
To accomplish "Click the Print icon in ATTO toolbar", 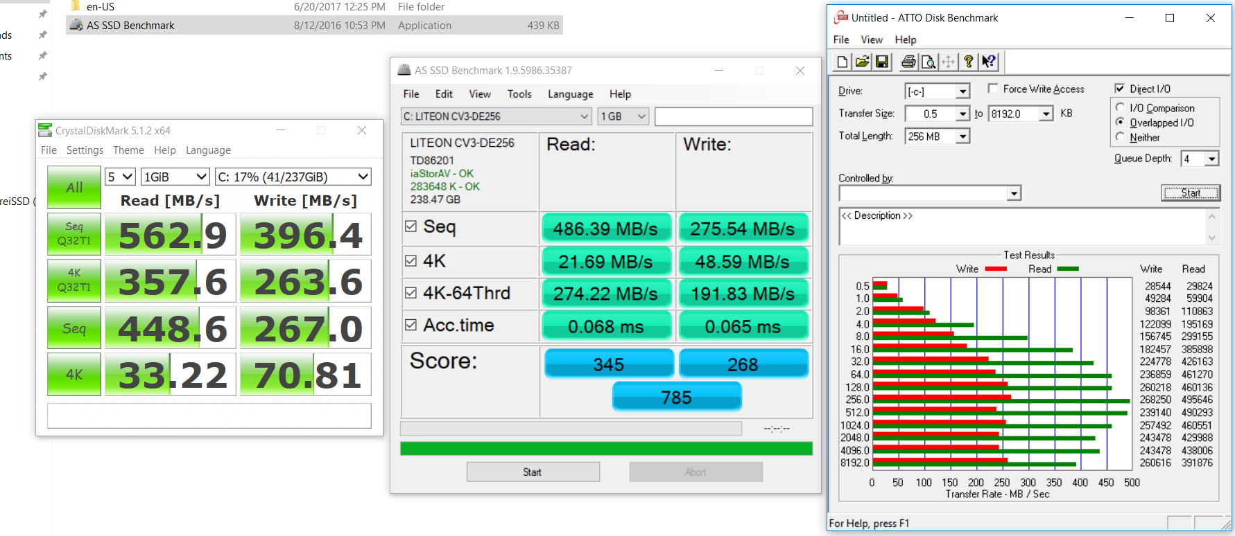I will (908, 62).
